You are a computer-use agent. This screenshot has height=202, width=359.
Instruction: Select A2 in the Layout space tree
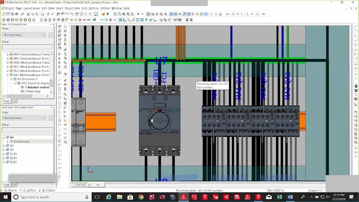pos(12,146)
